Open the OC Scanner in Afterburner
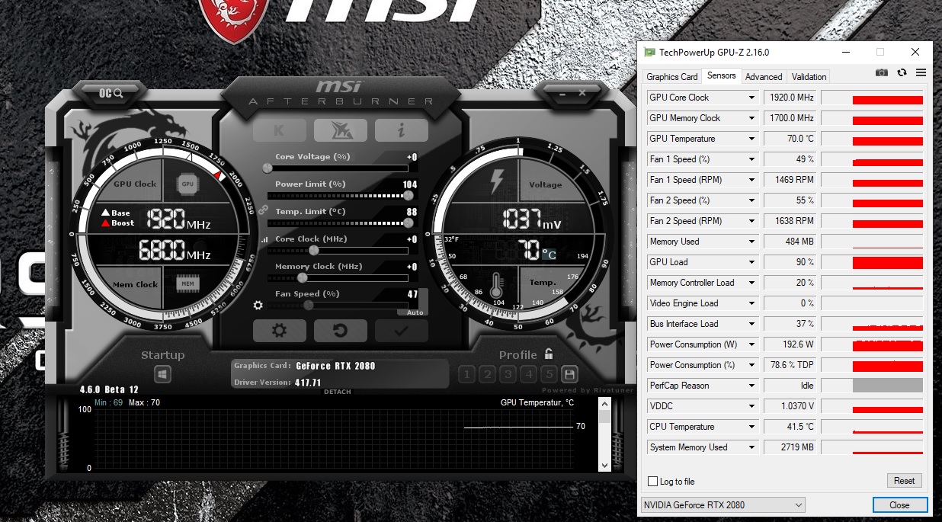This screenshot has width=942, height=522. [x=111, y=93]
